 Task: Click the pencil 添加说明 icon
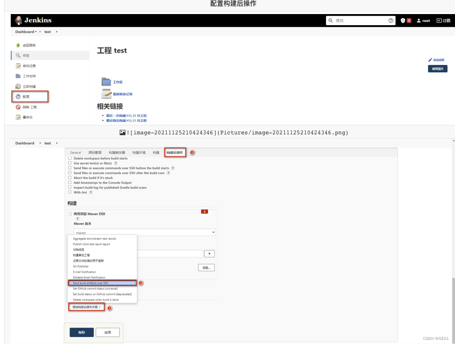click(430, 60)
